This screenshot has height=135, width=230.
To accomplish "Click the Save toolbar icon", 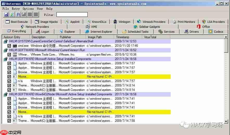I will 6,15.
